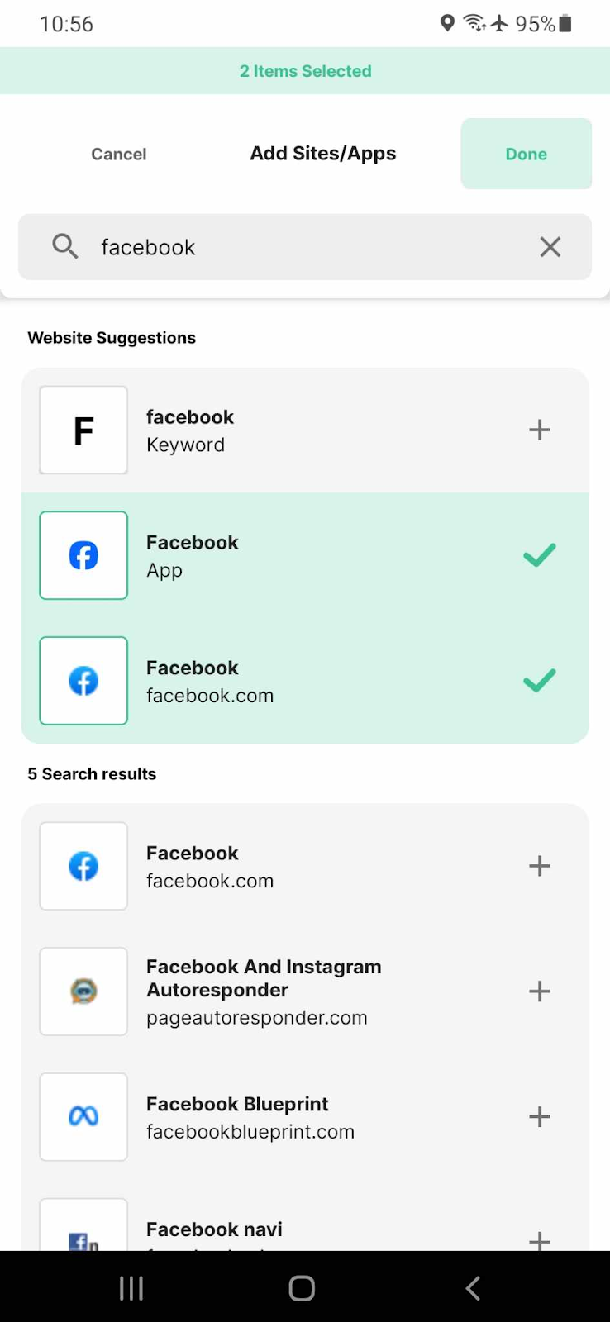Tap Cancel to dismiss selection

(x=118, y=154)
